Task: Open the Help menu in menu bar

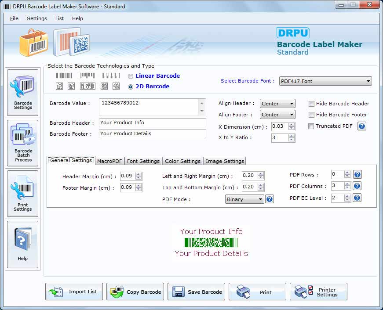Action: coord(77,18)
